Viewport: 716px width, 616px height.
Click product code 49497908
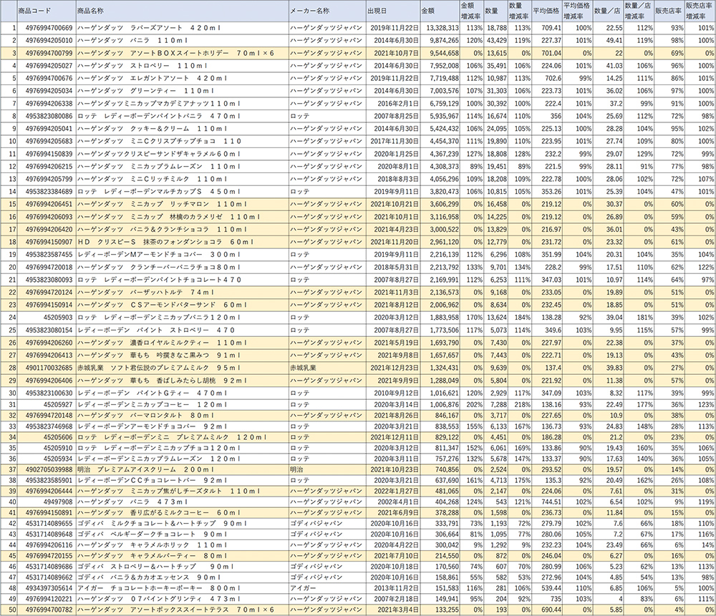point(47,502)
